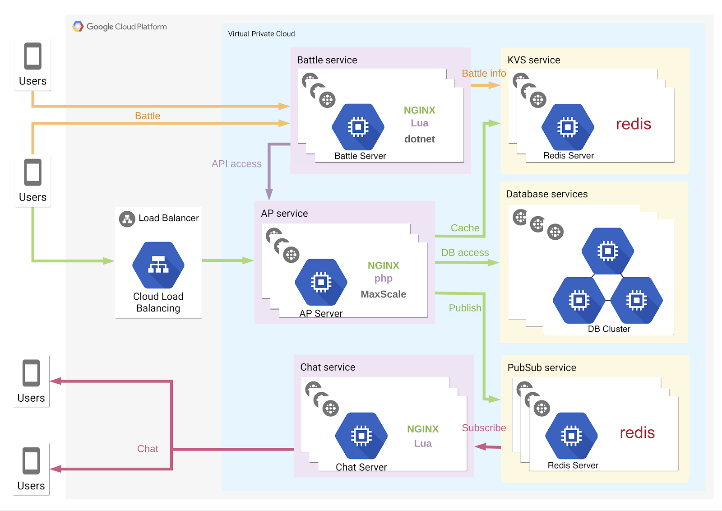Select the Chat Server compute engine icon

361,436
